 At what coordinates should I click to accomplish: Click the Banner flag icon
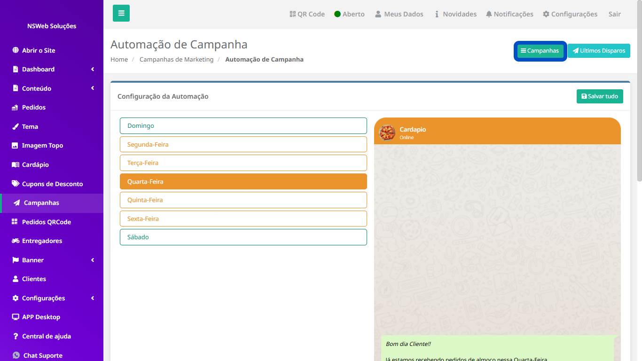[x=15, y=260]
